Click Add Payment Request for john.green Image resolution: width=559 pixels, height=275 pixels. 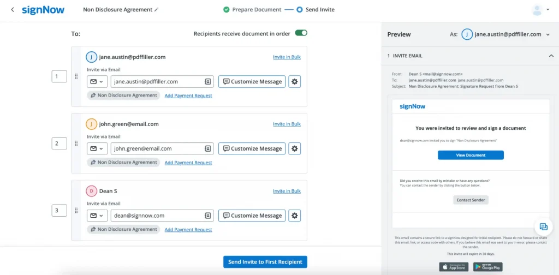pyautogui.click(x=188, y=163)
